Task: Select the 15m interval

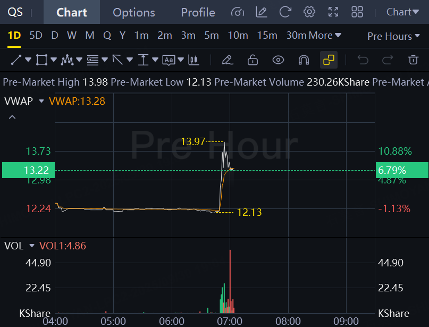Action: (267, 36)
